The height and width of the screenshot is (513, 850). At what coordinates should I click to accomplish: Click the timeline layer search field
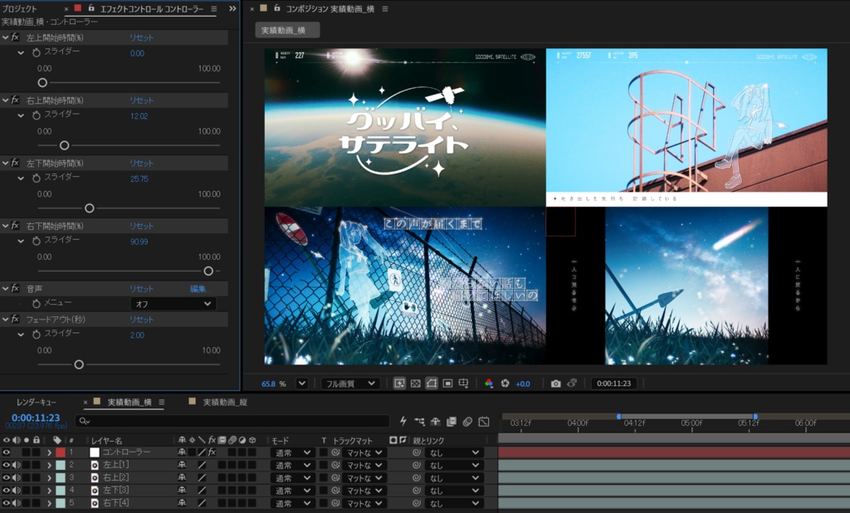[232, 421]
